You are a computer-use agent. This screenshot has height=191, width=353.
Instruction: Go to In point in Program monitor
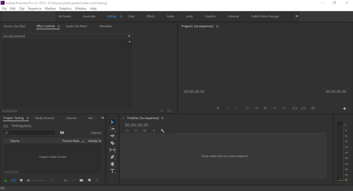point(248,108)
